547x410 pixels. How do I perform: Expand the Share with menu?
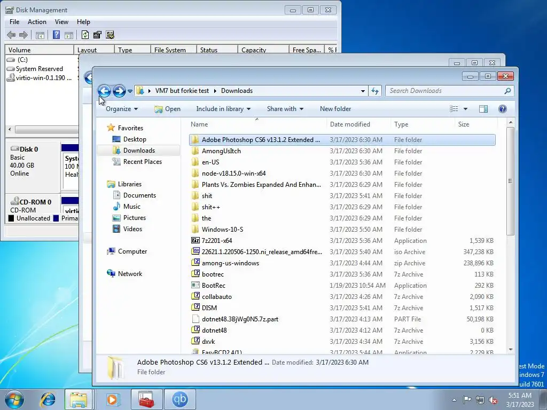285,109
